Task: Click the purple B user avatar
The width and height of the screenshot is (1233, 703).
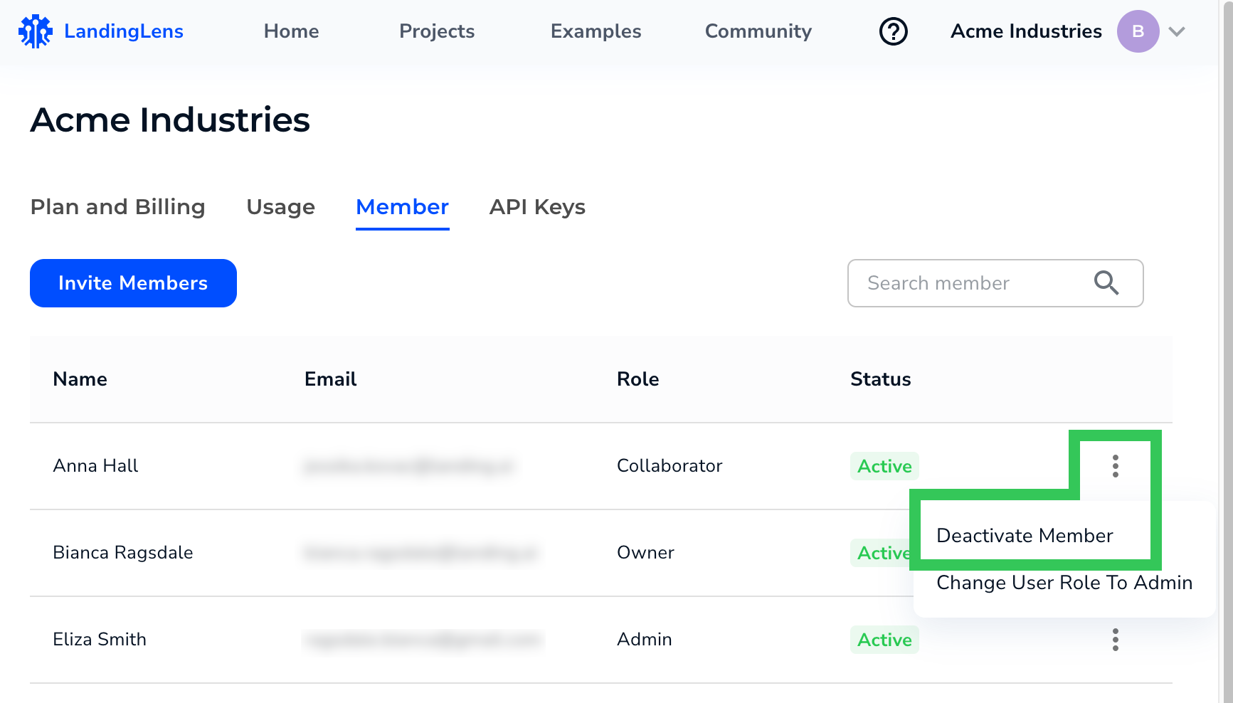Action: coord(1138,31)
